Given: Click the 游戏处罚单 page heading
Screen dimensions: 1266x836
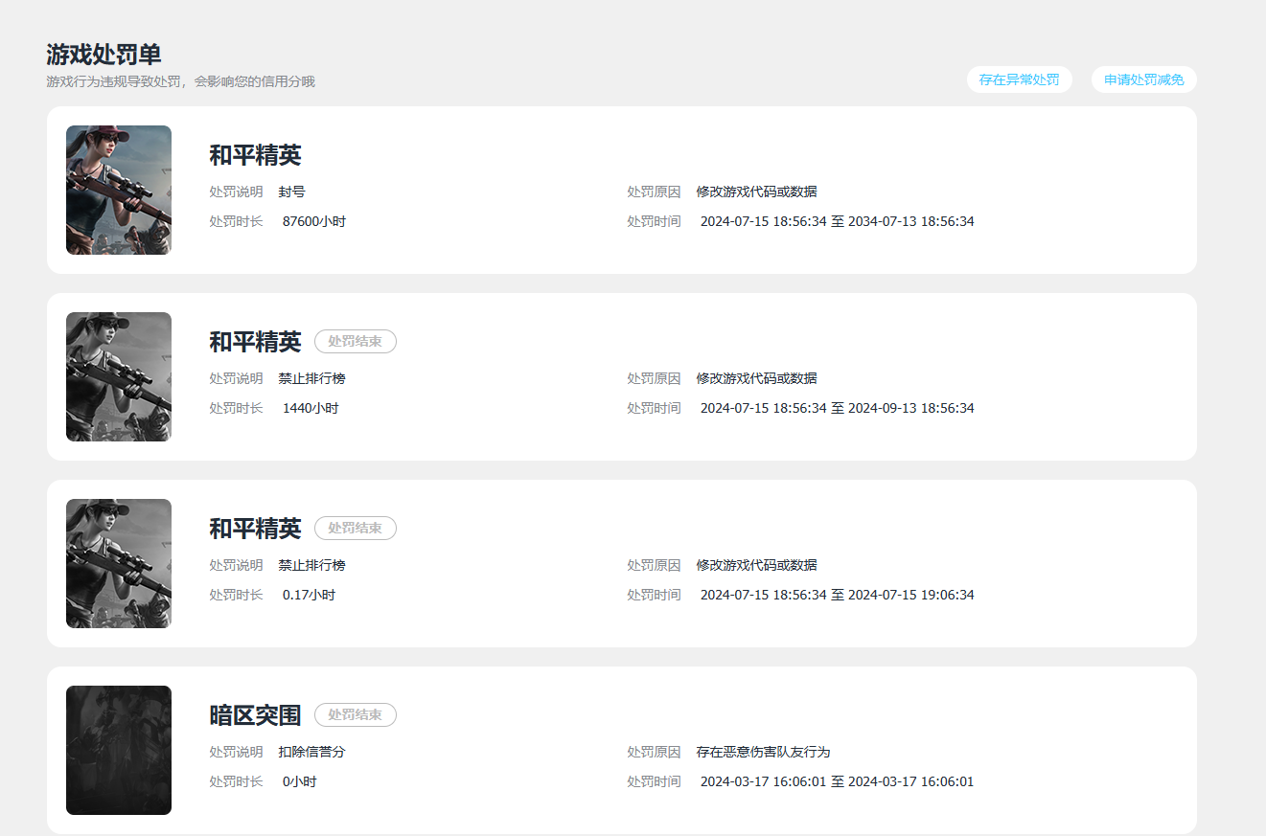Looking at the screenshot, I should [104, 55].
